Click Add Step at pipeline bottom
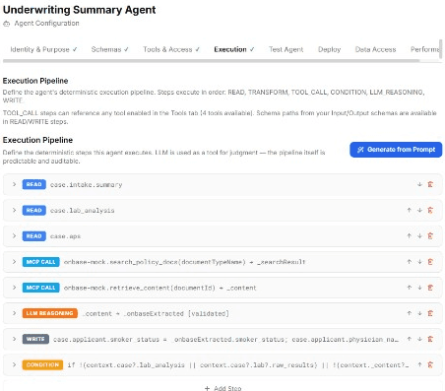The height and width of the screenshot is (391, 445). pos(222,388)
